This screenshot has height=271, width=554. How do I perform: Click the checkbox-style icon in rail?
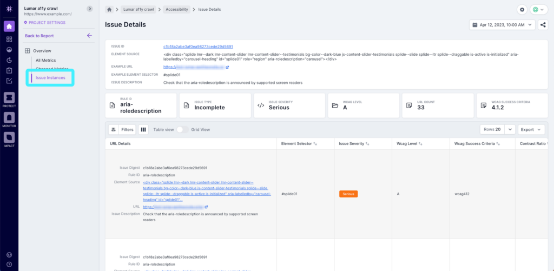point(9,81)
